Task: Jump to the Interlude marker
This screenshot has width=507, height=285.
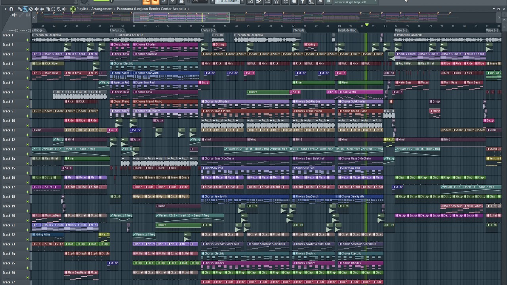Action: pos(298,30)
